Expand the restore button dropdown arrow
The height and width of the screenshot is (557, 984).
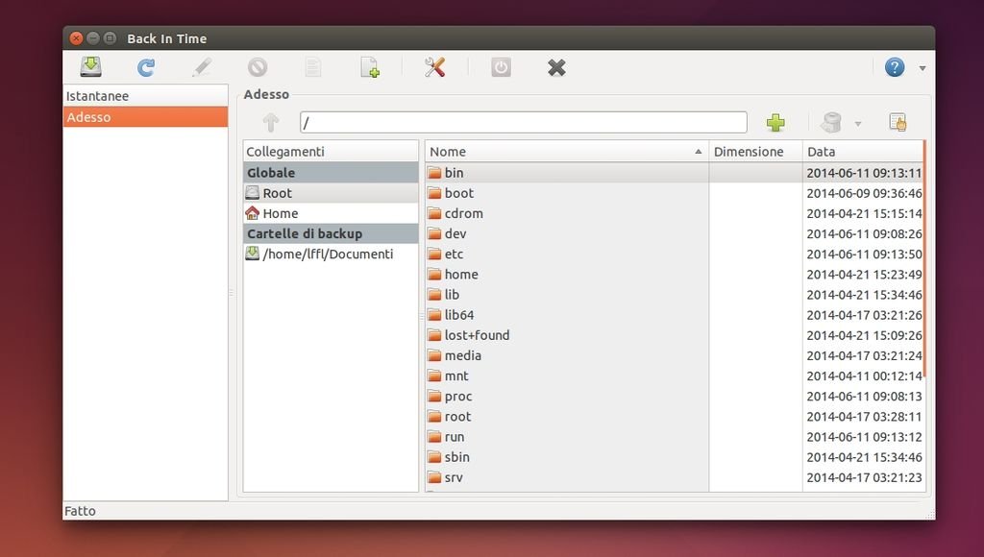click(x=858, y=124)
